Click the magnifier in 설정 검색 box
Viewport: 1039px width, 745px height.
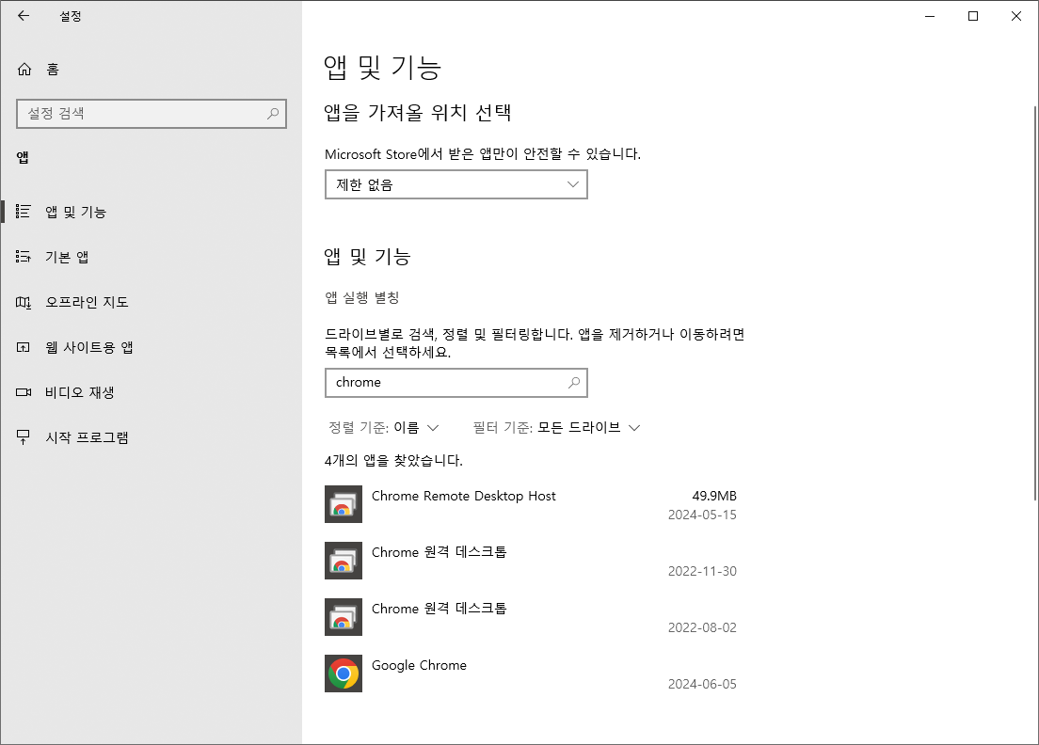click(x=272, y=113)
